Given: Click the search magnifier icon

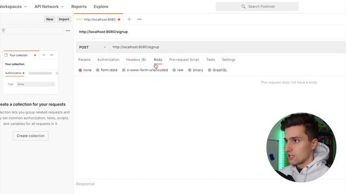Looking at the screenshot, I should (x=243, y=6).
